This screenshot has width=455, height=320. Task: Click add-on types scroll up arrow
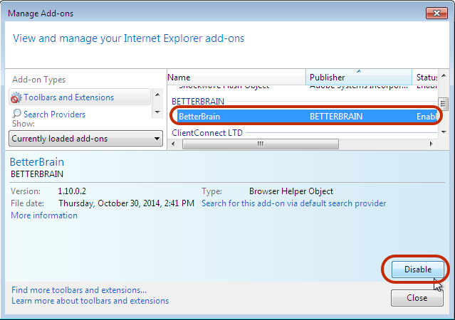(157, 95)
